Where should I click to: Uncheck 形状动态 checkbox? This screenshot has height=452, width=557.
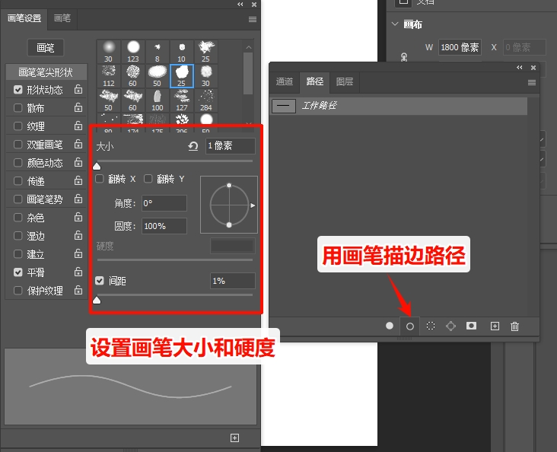point(18,90)
